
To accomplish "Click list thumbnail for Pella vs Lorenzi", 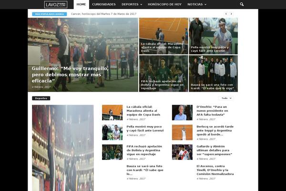I will 112,132.
